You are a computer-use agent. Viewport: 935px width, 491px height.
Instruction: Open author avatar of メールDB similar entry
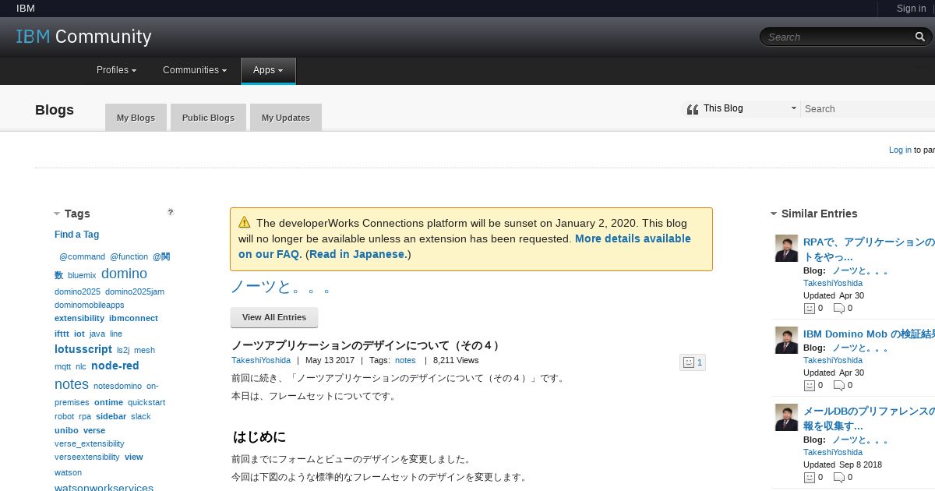tap(786, 417)
